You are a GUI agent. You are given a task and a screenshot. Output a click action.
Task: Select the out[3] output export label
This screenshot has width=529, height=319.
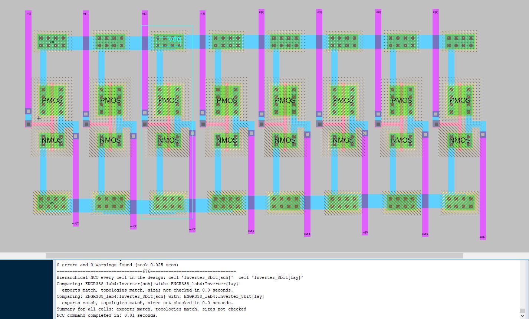click(x=251, y=231)
